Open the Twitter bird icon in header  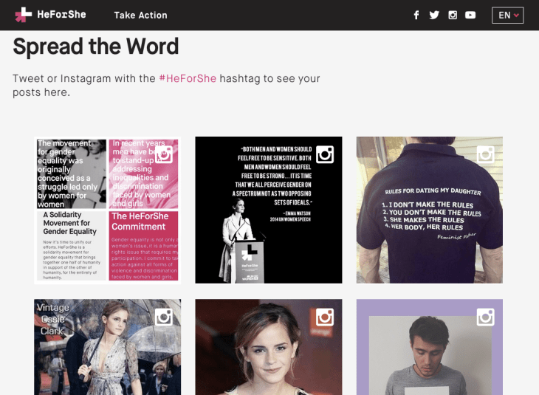point(434,15)
